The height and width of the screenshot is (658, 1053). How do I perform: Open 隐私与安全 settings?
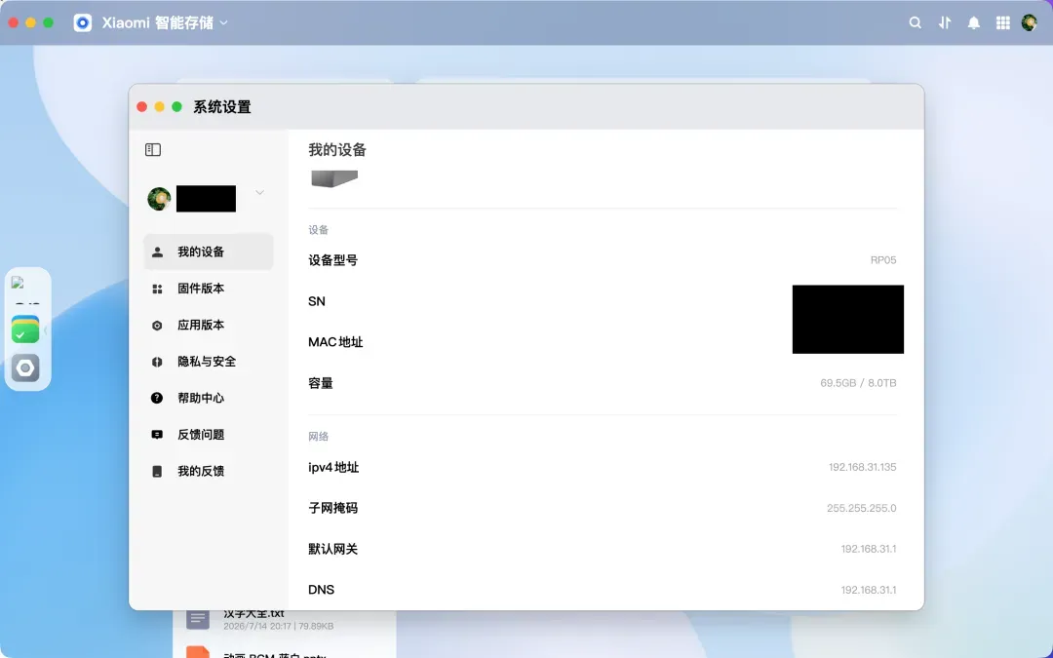pos(209,362)
